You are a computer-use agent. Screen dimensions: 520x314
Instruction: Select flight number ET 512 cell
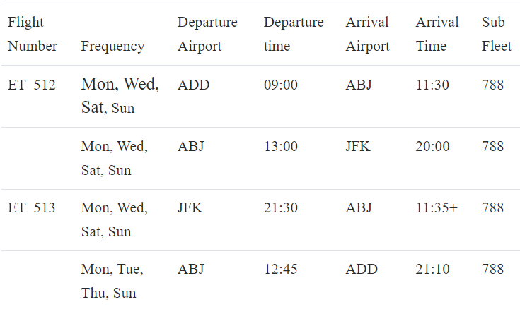pos(32,85)
